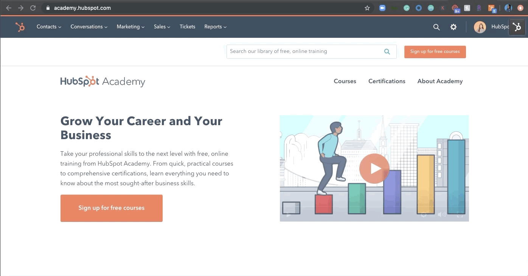Click the Zoom extension icon

pos(382,8)
